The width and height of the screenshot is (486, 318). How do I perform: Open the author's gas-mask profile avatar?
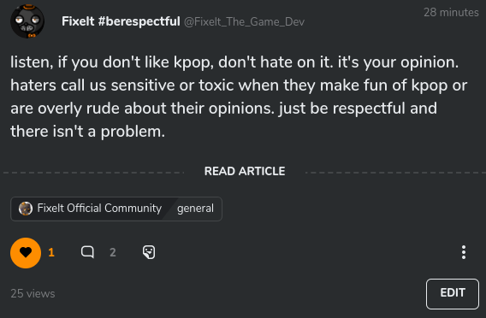tap(27, 21)
